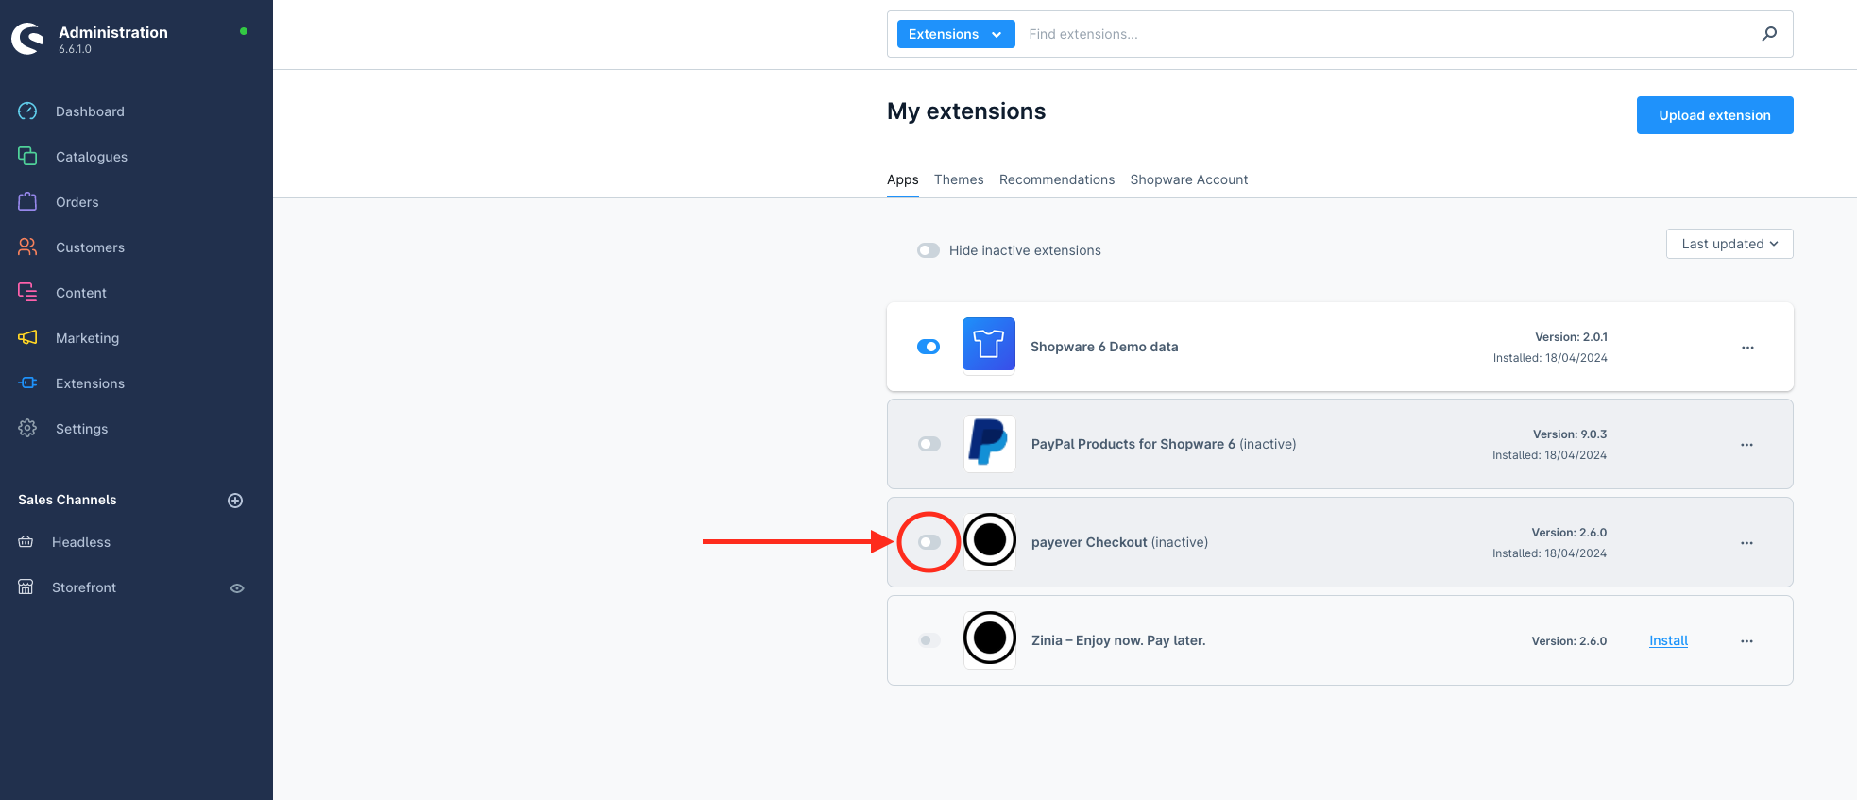Image resolution: width=1857 pixels, height=800 pixels.
Task: Open the Extensions search scope dropdown
Action: 956,34
